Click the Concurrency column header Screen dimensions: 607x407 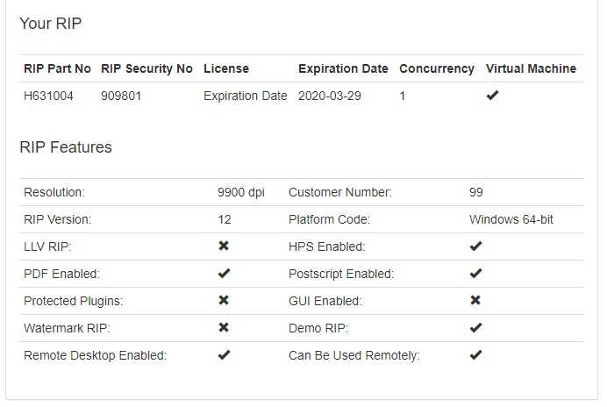(437, 68)
